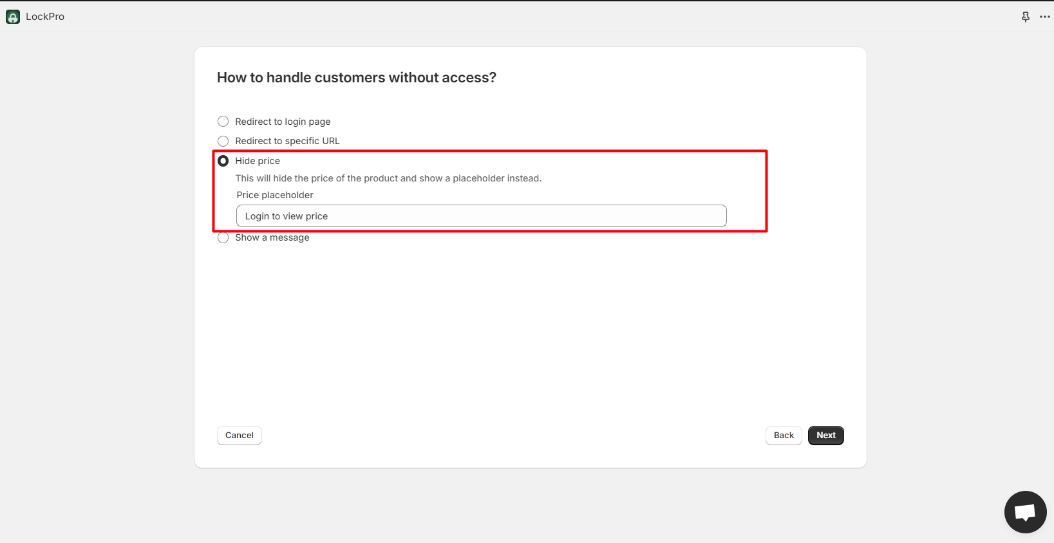Select the Redirect to login page radio circle

pos(223,122)
